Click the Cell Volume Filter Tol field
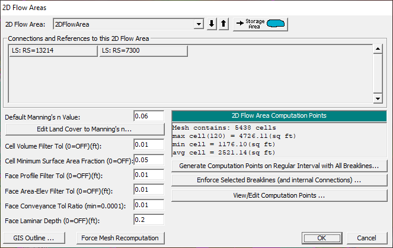 (x=149, y=145)
